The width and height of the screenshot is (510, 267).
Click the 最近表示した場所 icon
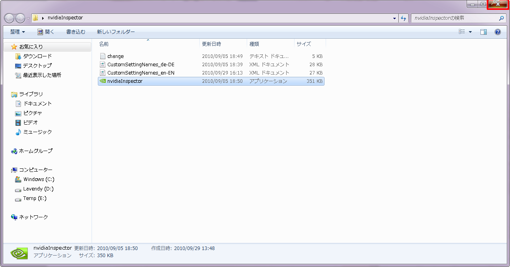click(18, 75)
